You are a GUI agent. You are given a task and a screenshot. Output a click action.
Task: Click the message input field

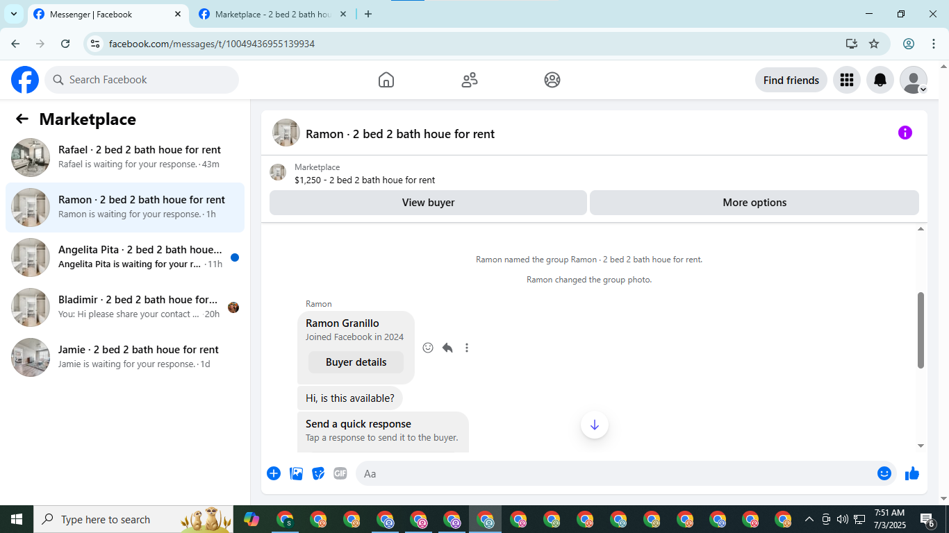tap(615, 473)
